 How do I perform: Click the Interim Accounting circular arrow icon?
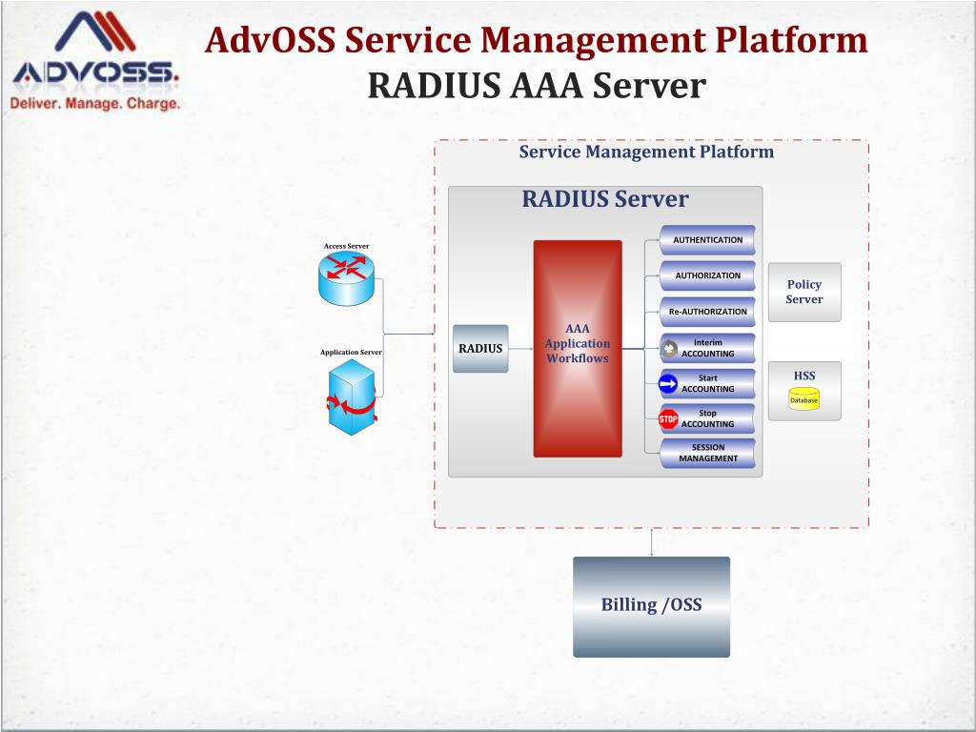point(669,349)
